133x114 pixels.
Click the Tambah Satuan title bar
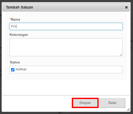click(66, 7)
